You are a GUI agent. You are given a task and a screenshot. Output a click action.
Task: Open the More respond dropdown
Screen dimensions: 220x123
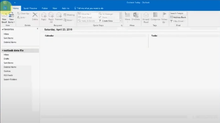click(69, 20)
